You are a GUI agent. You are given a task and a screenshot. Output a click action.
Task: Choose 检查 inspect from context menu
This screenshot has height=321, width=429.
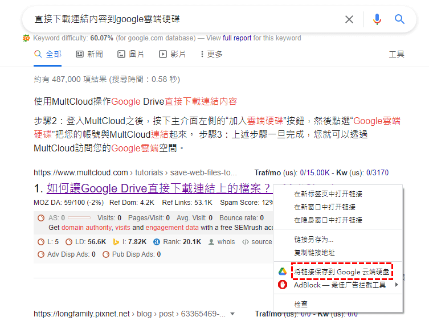pos(301,304)
